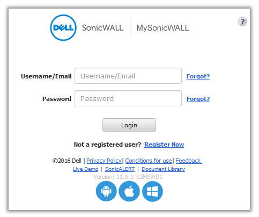Click Forgot? link beside Username/Email field

198,76
